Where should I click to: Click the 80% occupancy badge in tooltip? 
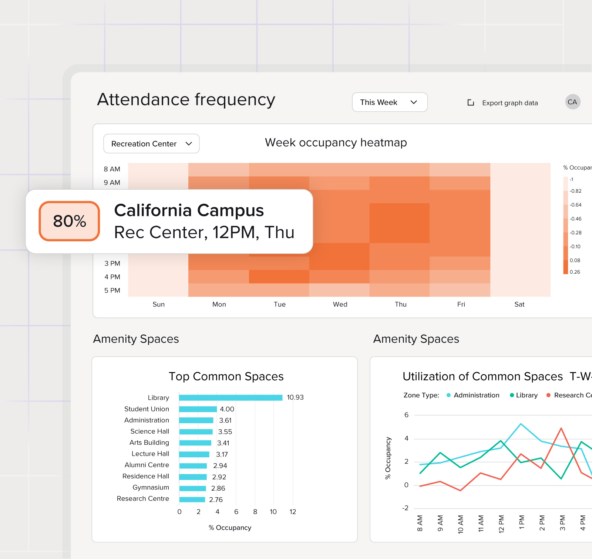(69, 221)
